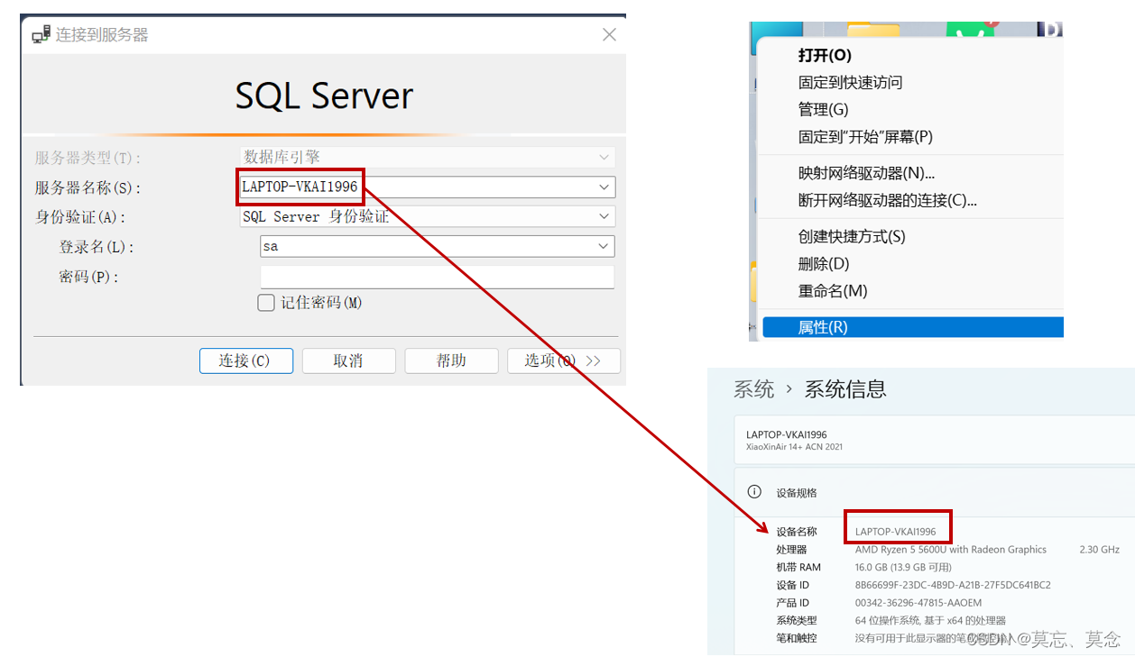Click the Connect to Server dialog title icon
The image size is (1135, 657).
coord(41,35)
